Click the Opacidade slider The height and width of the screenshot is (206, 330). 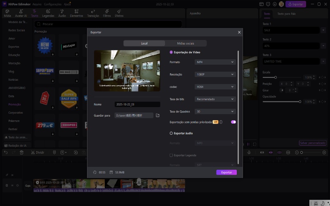click(282, 101)
